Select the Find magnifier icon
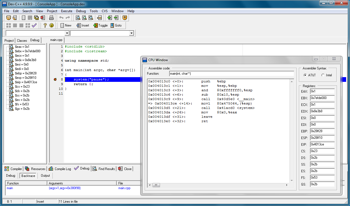Screen dimensions: 350x206 pos(78,17)
